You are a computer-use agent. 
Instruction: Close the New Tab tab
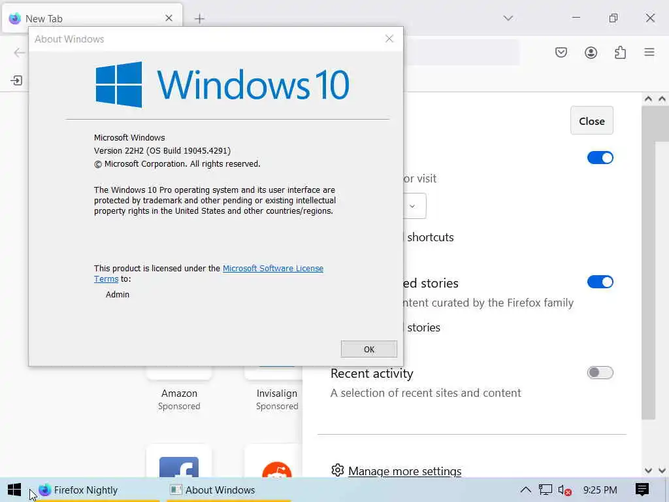click(169, 18)
